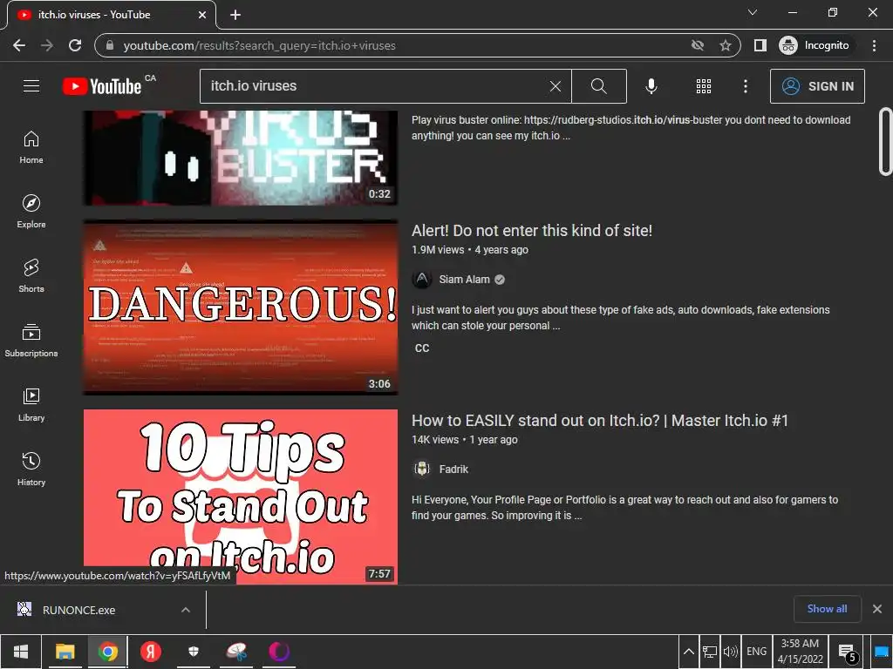Open the Chrome three-dot menu
893x669 pixels.
pyautogui.click(x=874, y=45)
